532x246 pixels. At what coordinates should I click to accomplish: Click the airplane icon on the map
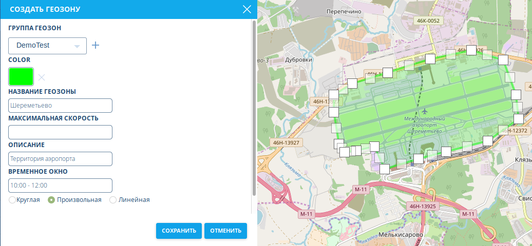coord(424,111)
